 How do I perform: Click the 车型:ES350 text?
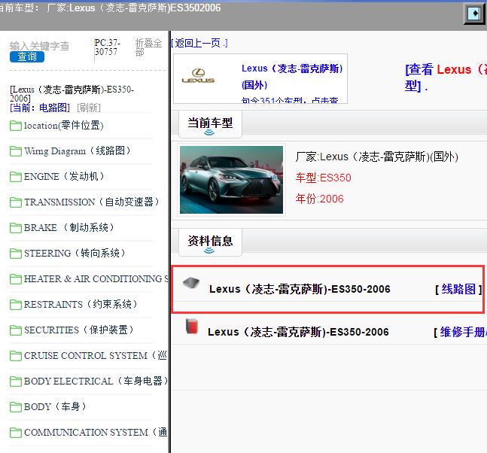[x=324, y=178]
